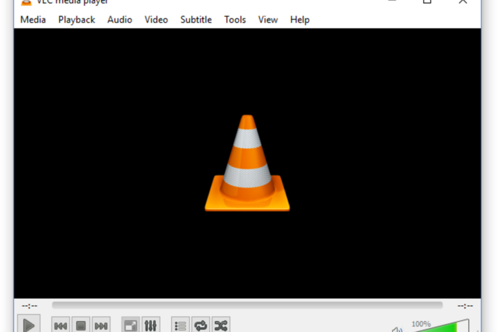Toggle fullscreen video mode
The image size is (498, 332).
(130, 325)
